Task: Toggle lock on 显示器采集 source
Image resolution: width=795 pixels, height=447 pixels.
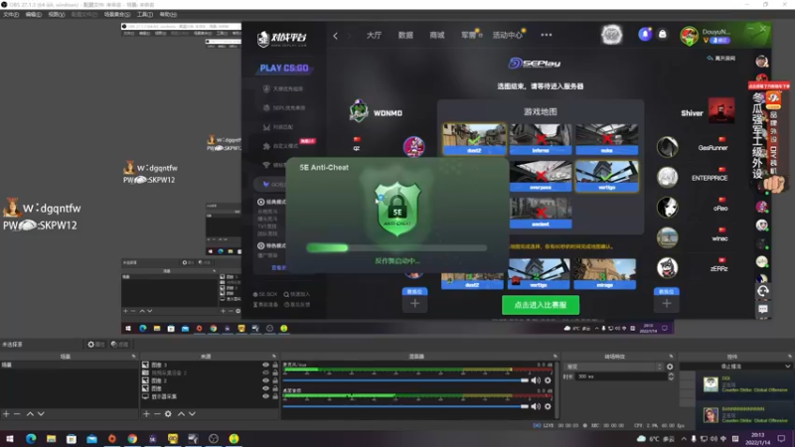Action: click(275, 396)
